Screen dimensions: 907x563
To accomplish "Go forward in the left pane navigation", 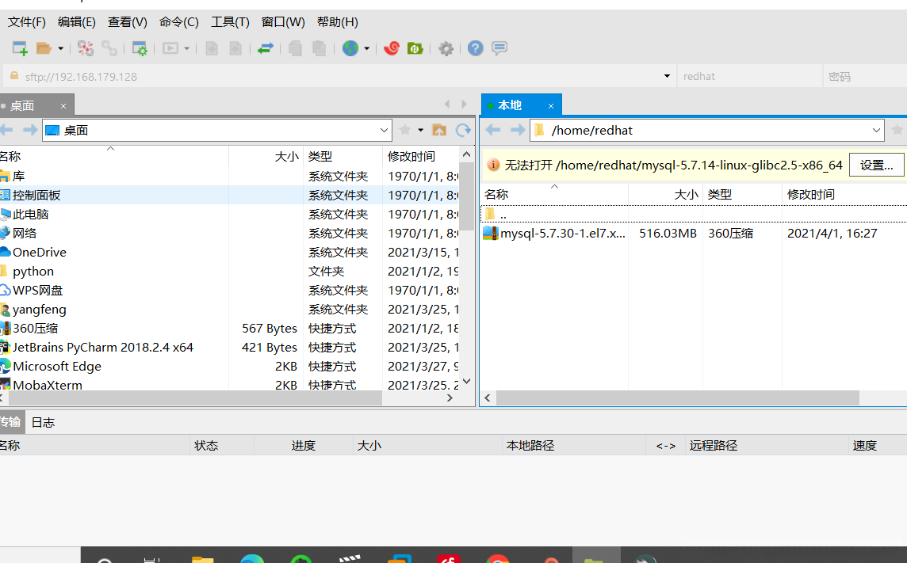I will [30, 130].
